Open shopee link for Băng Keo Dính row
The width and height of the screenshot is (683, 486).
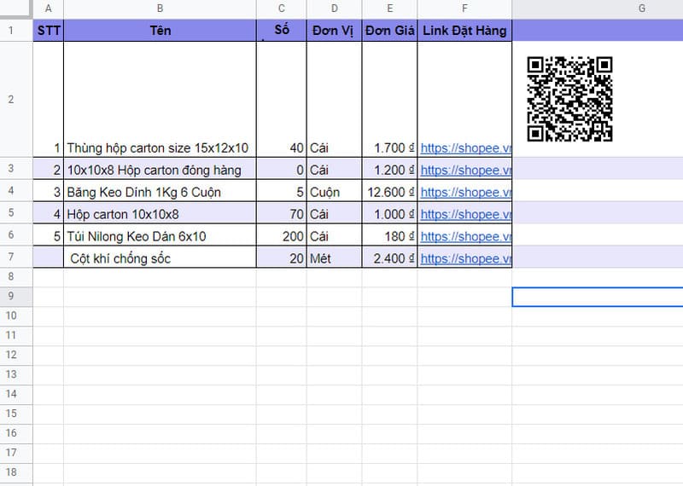tap(465, 193)
